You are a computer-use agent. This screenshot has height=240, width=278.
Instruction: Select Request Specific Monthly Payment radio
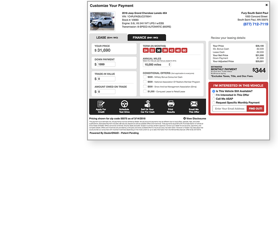pyautogui.click(x=214, y=103)
